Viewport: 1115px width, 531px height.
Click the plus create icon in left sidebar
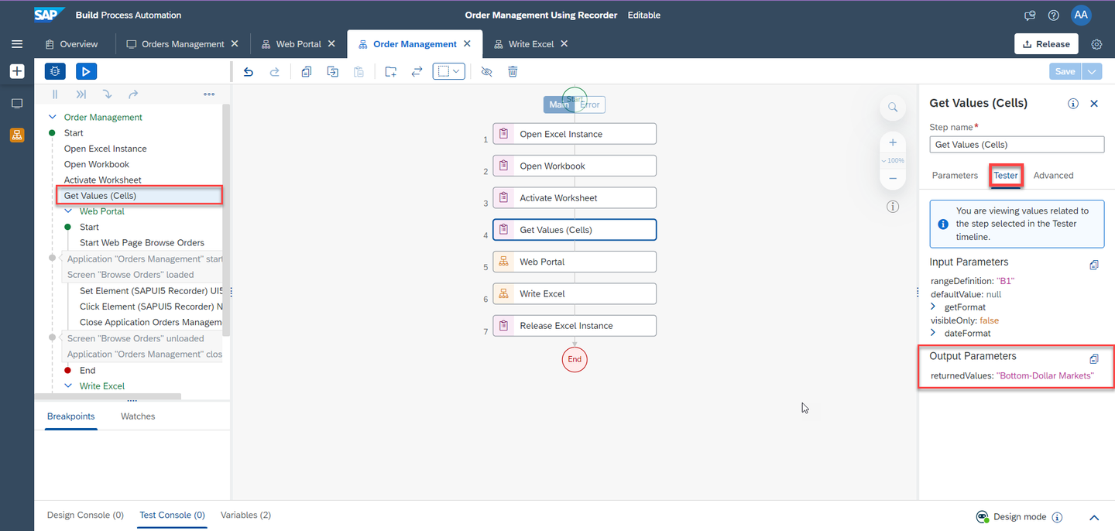click(17, 71)
